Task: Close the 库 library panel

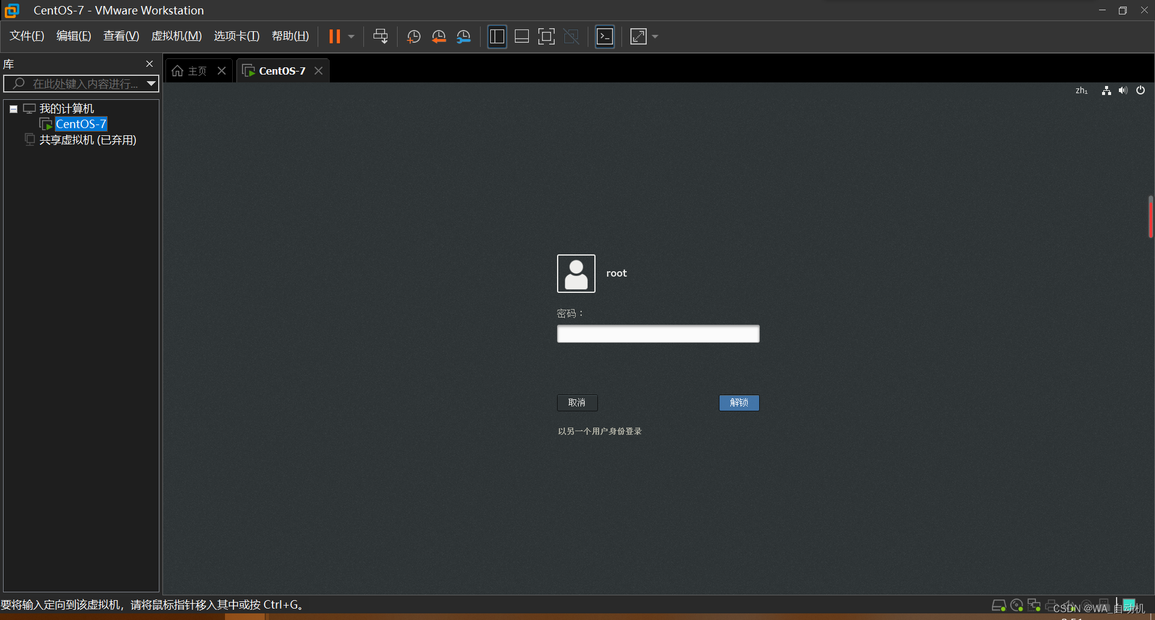Action: tap(150, 64)
